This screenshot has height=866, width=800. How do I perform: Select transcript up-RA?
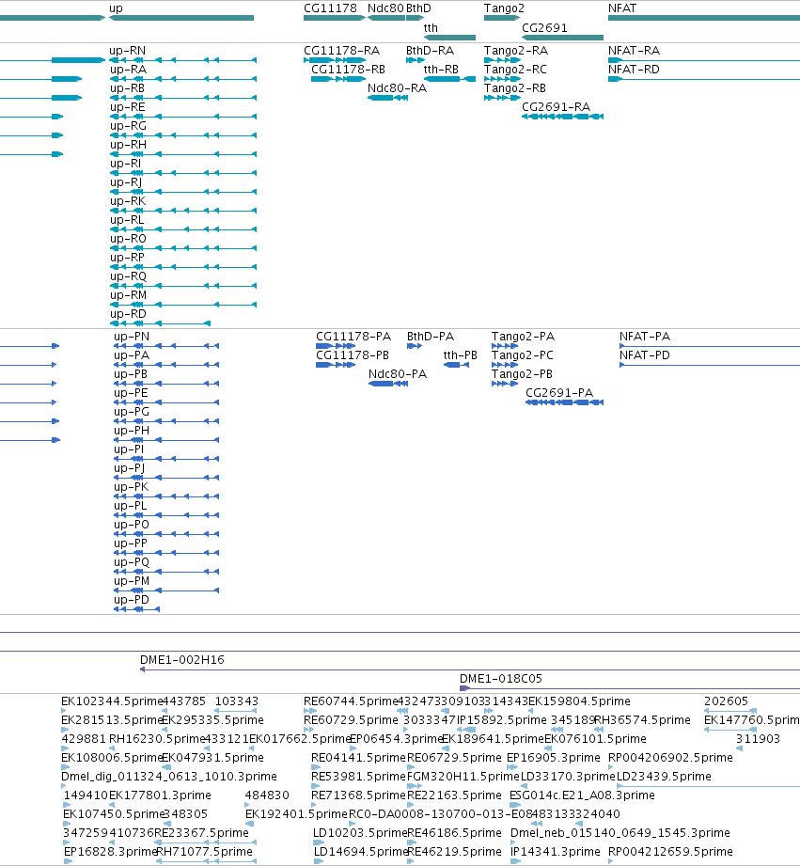pyautogui.click(x=128, y=70)
